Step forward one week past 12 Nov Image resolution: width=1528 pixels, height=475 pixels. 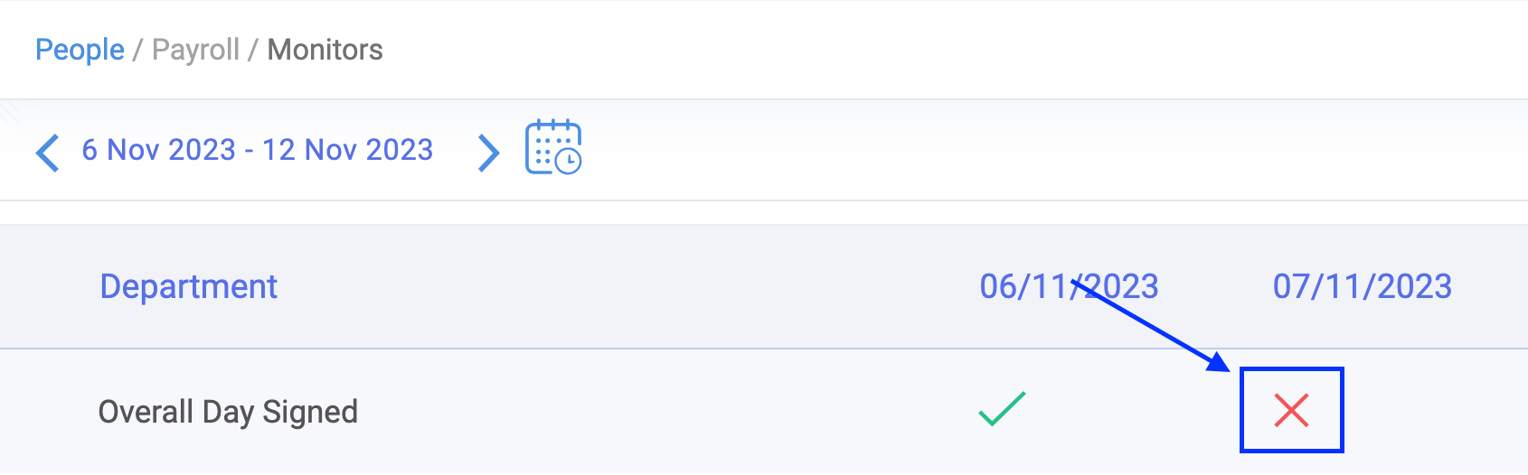[488, 153]
